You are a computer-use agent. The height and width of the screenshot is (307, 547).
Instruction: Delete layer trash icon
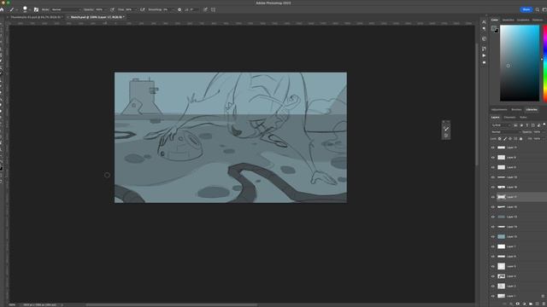pyautogui.click(x=544, y=304)
